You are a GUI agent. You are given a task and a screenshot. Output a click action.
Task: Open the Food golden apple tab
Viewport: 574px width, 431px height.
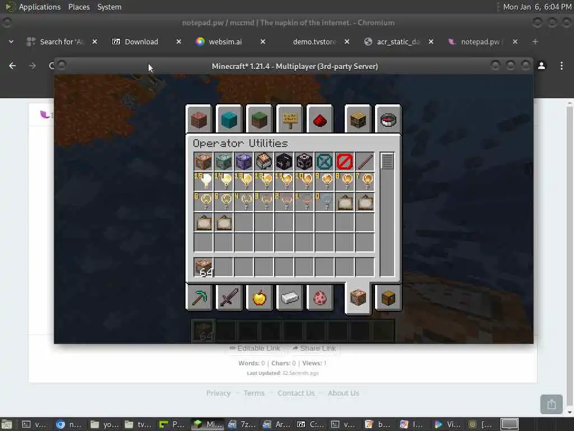(x=260, y=297)
